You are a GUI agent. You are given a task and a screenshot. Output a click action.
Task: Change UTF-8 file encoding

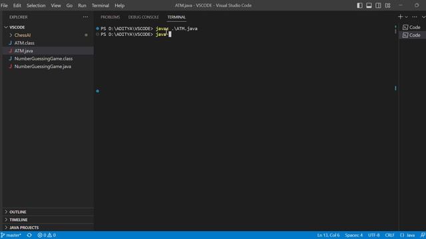[374, 235]
